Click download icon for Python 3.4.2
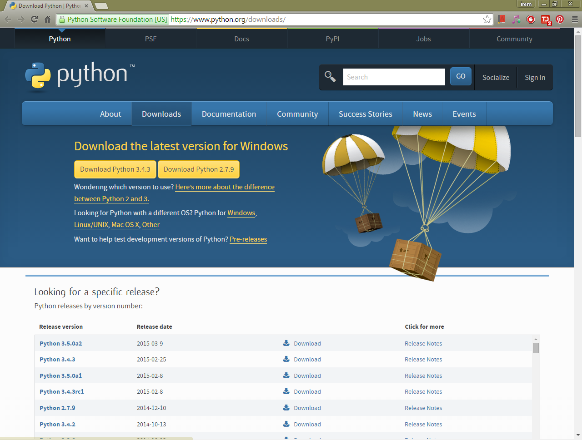 286,424
